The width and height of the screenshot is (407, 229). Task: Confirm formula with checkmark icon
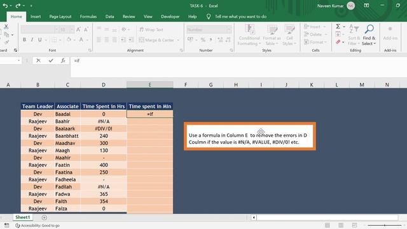[x=51, y=60]
